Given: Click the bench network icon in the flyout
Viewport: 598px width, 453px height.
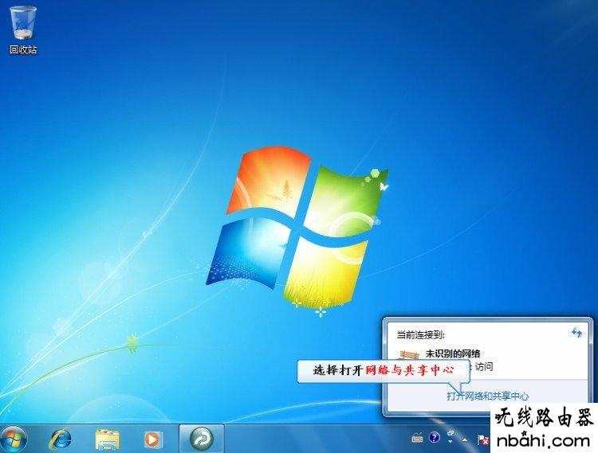Looking at the screenshot, I should point(407,356).
